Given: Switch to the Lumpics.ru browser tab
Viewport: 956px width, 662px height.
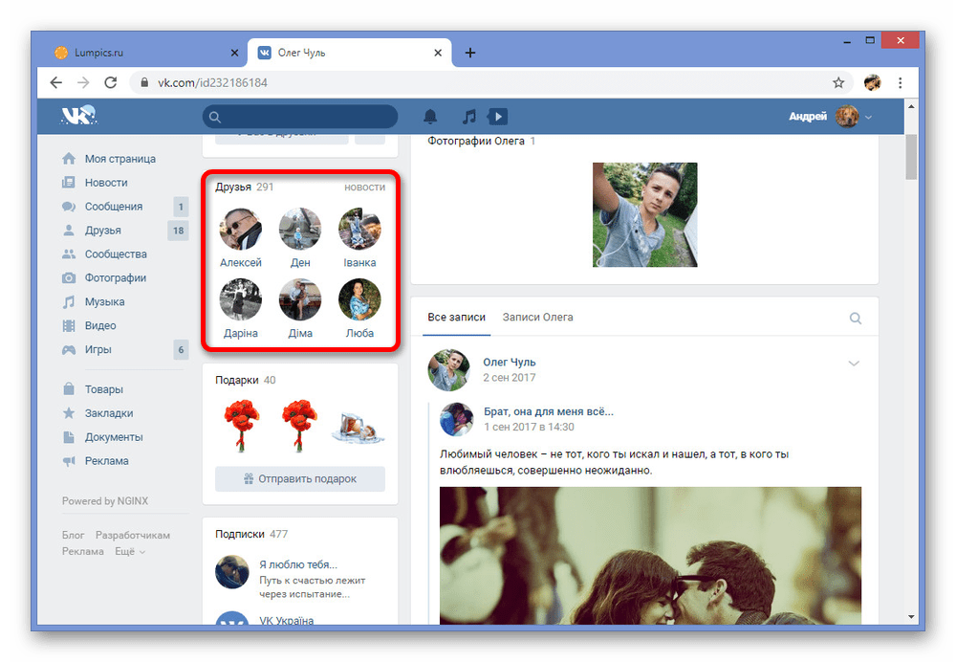Looking at the screenshot, I should coord(144,53).
